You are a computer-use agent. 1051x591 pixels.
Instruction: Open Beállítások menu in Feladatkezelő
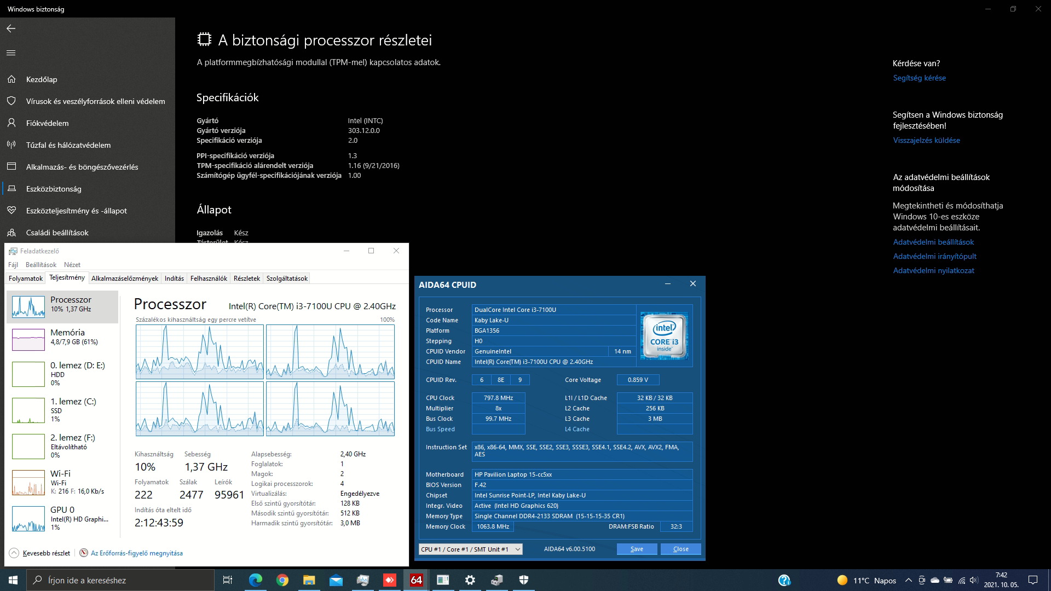pos(41,264)
